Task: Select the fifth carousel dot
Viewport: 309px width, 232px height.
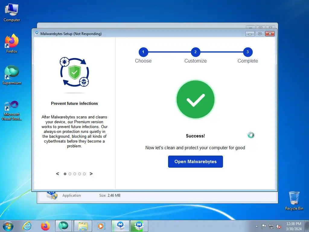Action: [x=84, y=174]
